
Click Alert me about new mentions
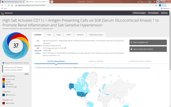pos(148,49)
